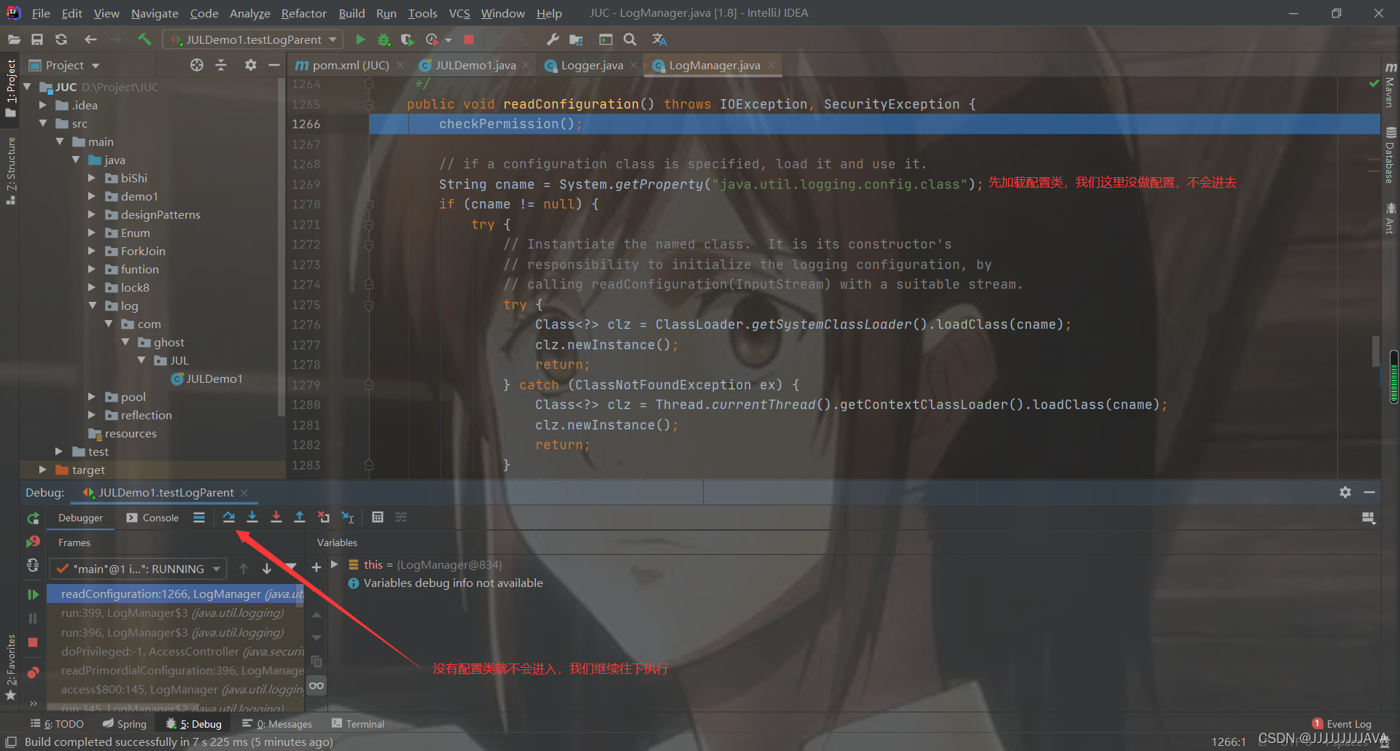Switch to JULDemo1.java editor tab
The height and width of the screenshot is (751, 1400).
(x=475, y=65)
